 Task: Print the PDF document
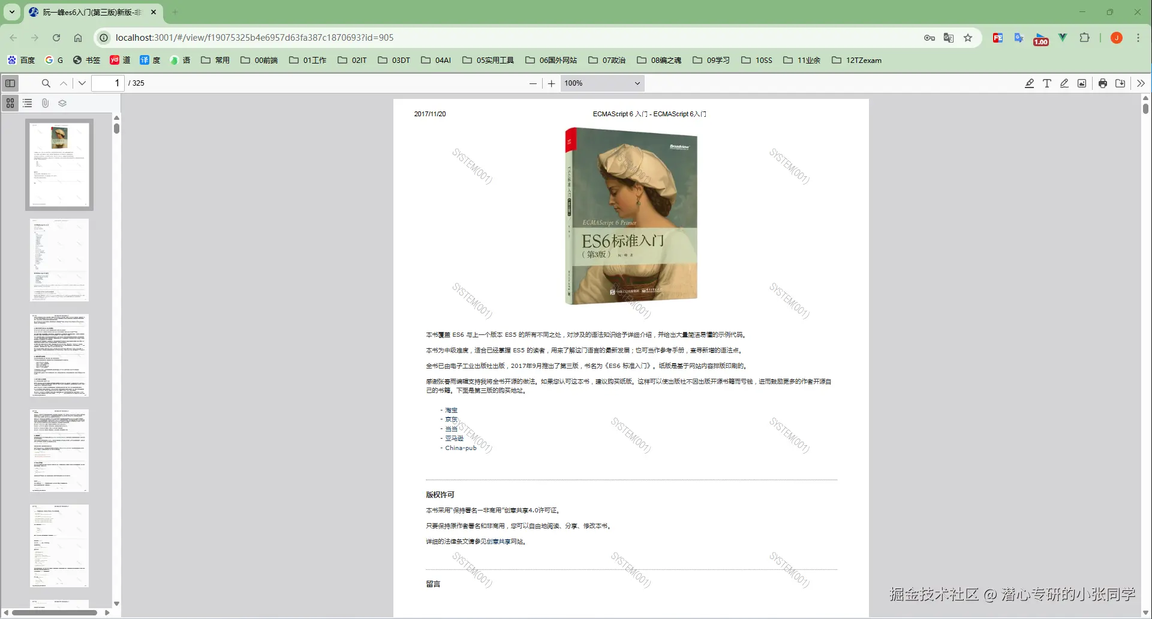(1102, 83)
